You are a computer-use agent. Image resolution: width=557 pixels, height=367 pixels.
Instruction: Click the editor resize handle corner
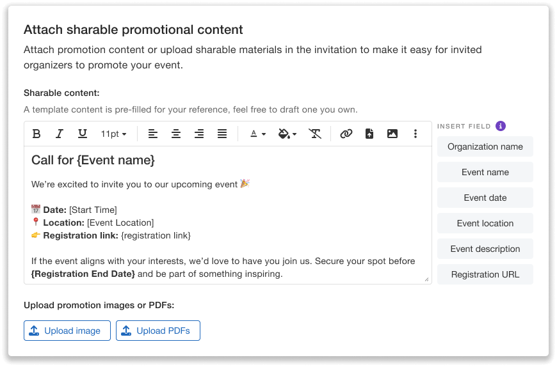point(426,279)
